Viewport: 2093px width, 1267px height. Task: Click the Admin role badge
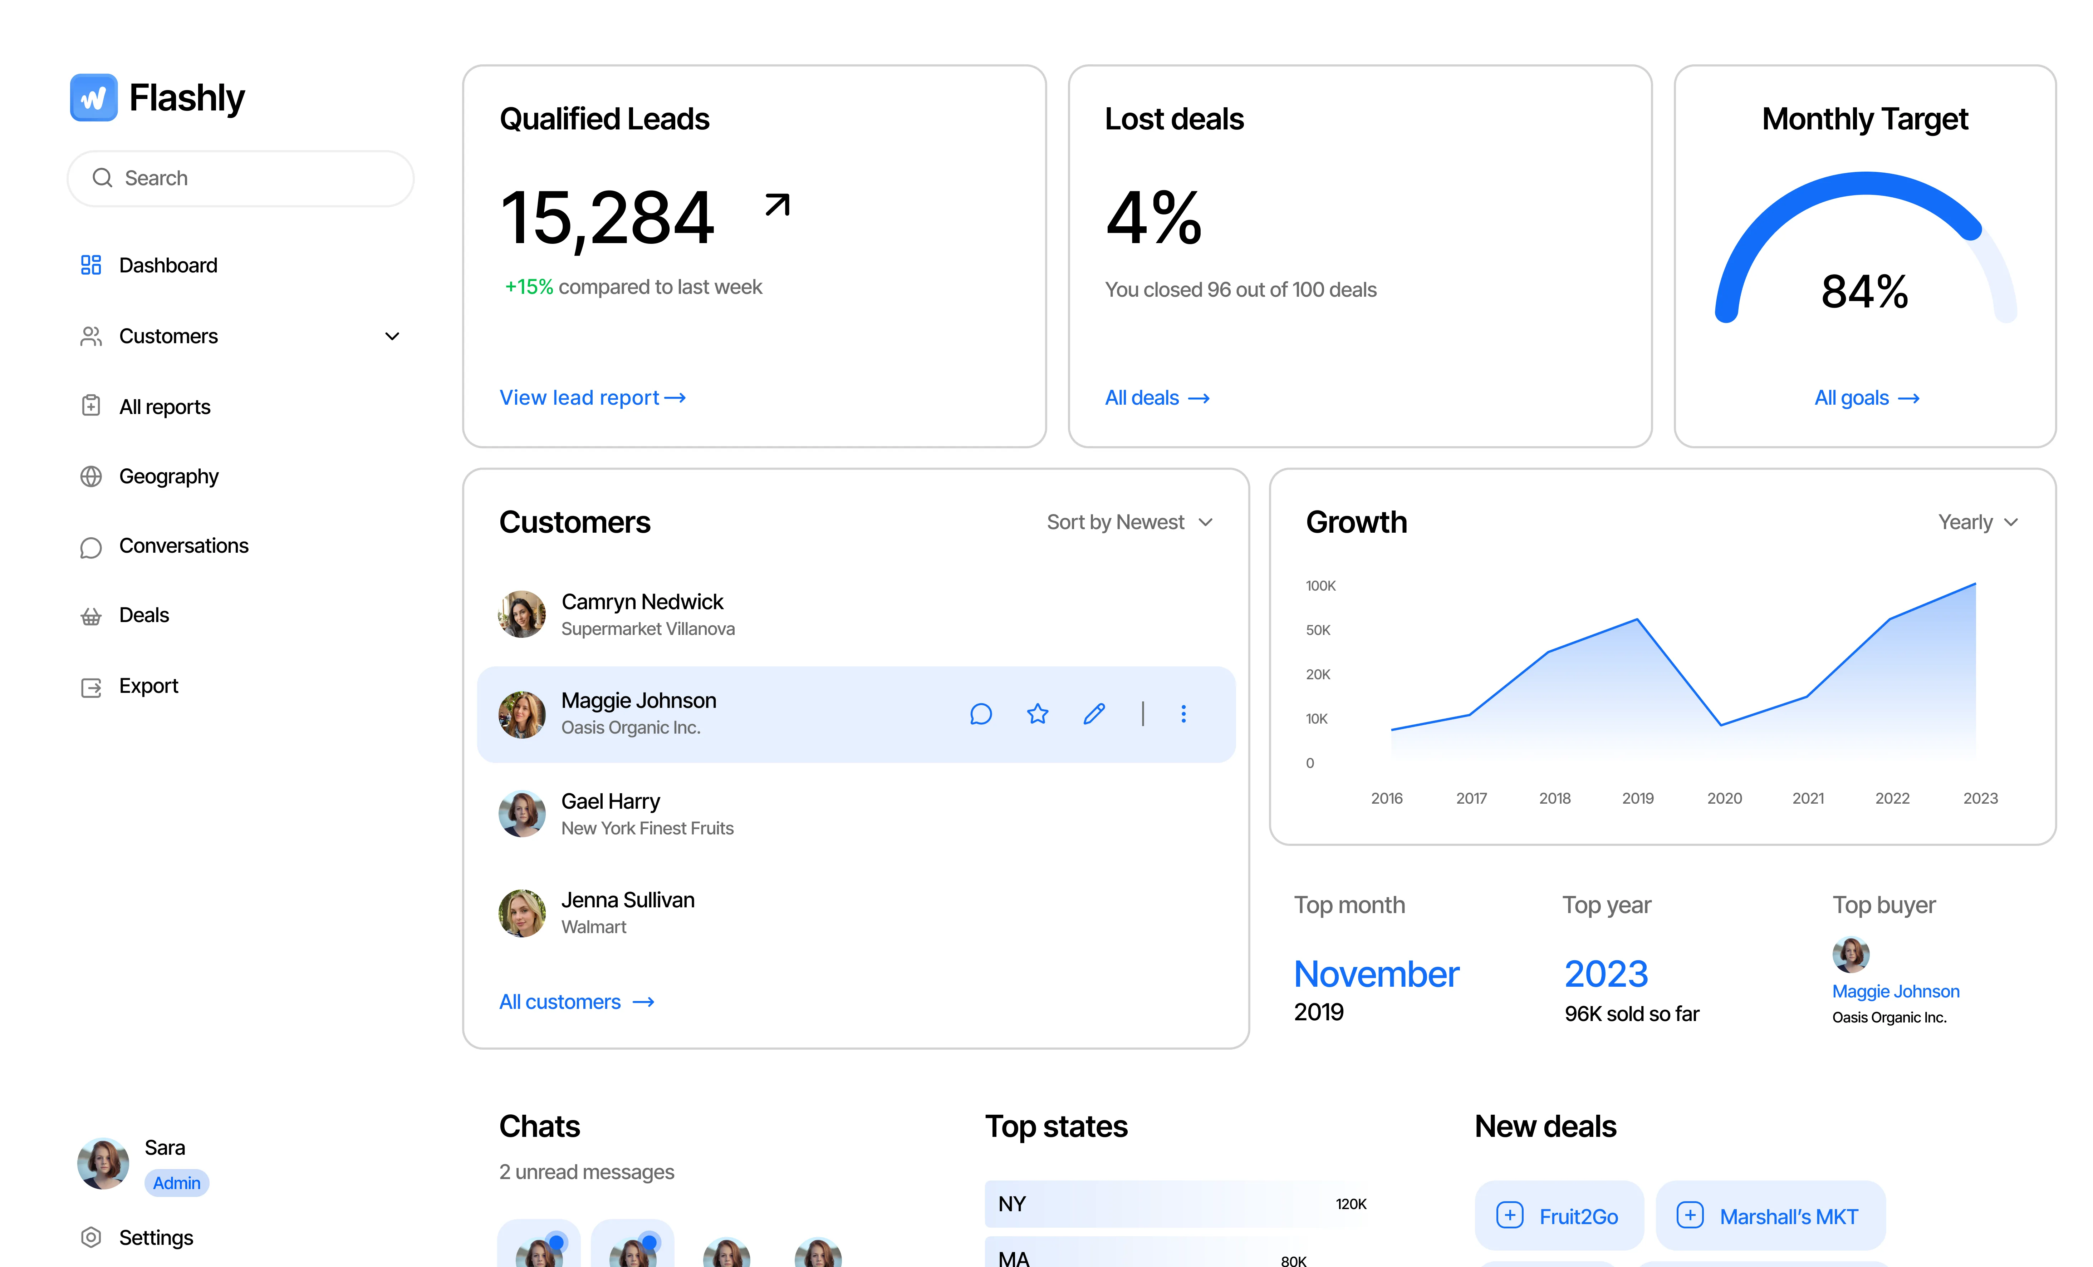[x=177, y=1183]
